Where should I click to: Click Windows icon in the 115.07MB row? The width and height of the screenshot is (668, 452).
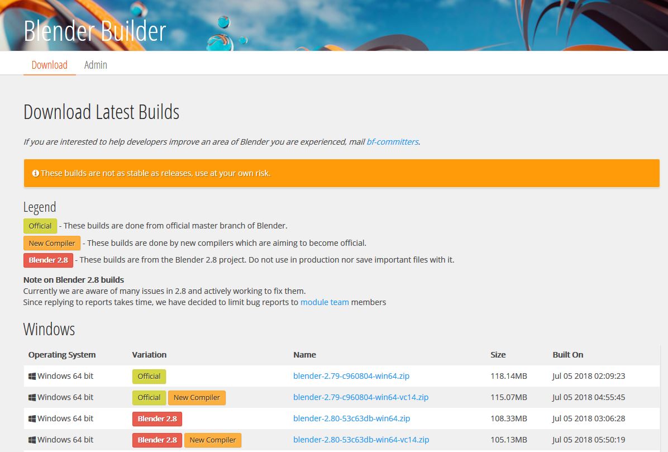point(32,397)
